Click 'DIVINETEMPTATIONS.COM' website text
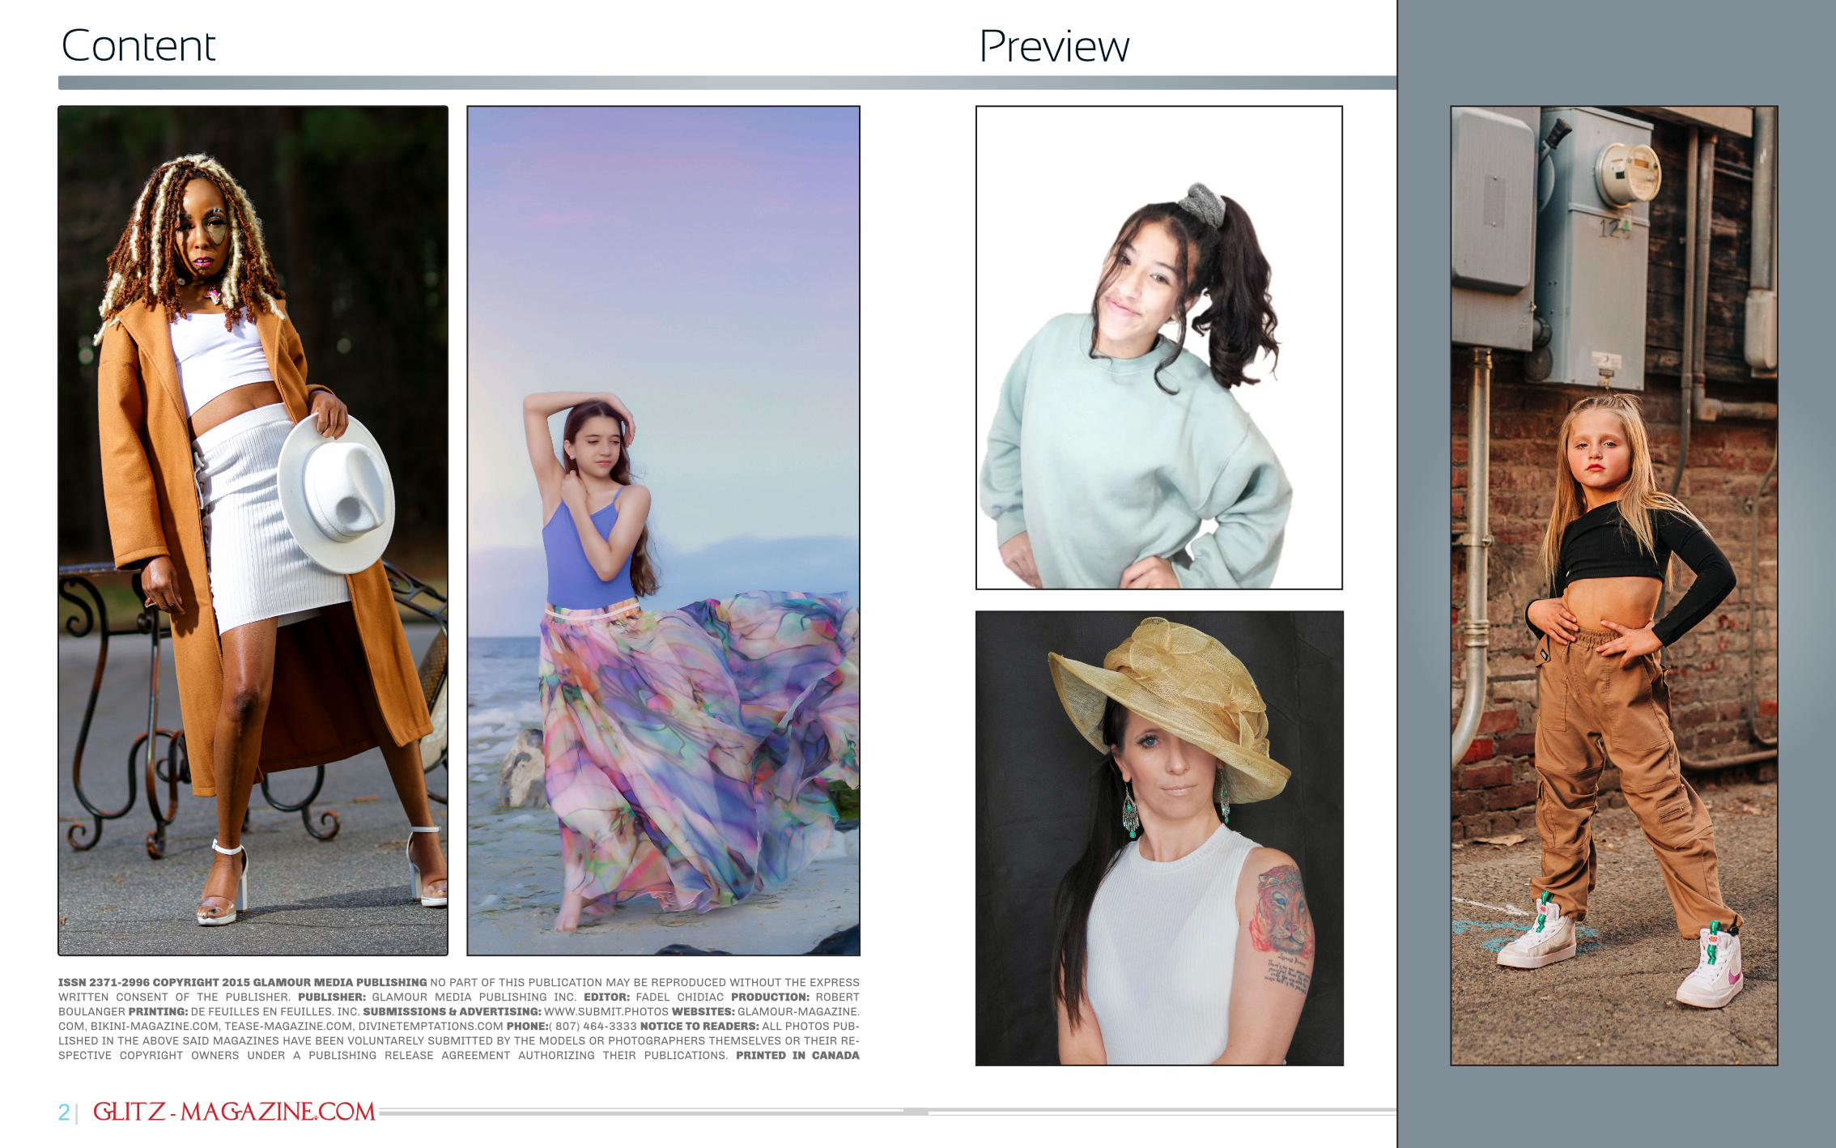The height and width of the screenshot is (1148, 1836). (x=431, y=1026)
